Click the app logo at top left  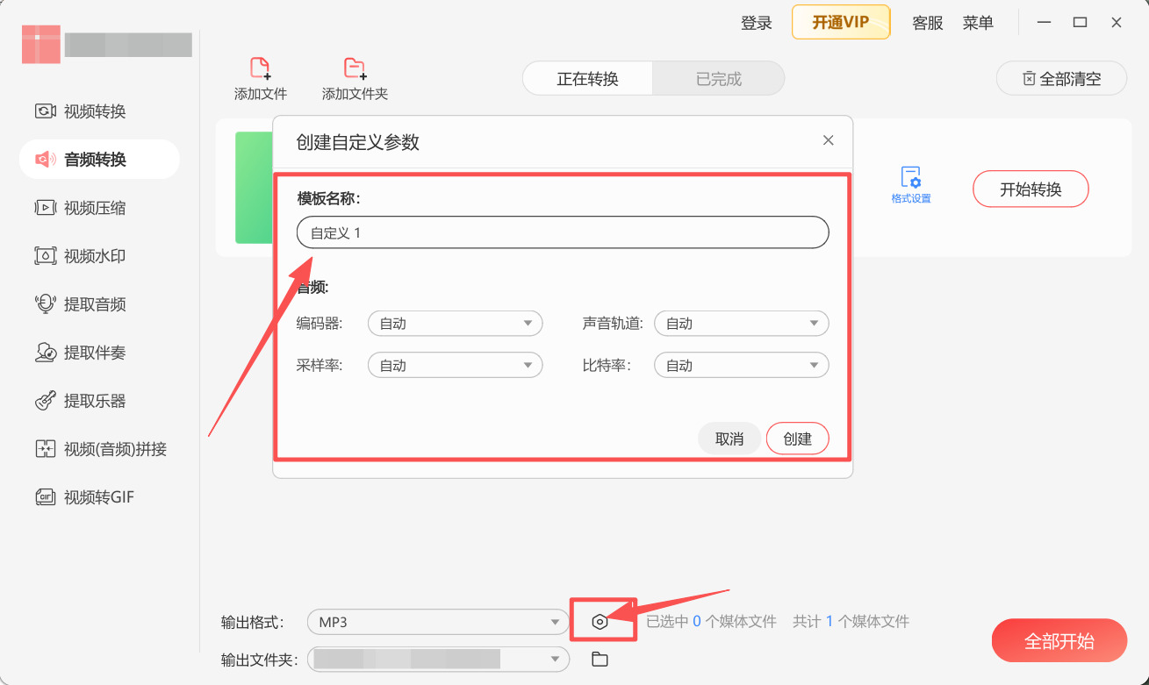[x=41, y=45]
